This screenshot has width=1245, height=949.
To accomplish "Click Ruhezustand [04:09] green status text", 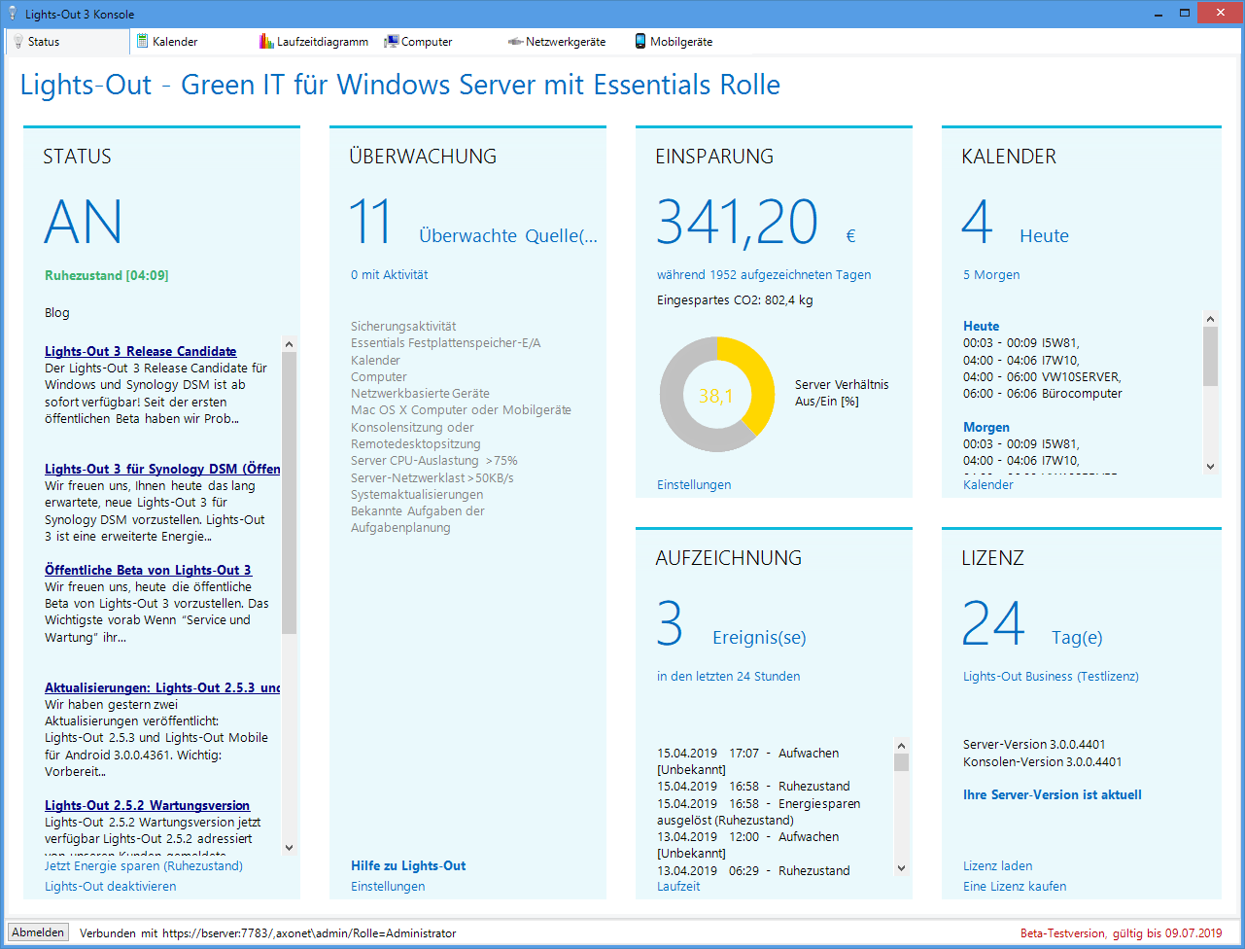I will [x=107, y=275].
